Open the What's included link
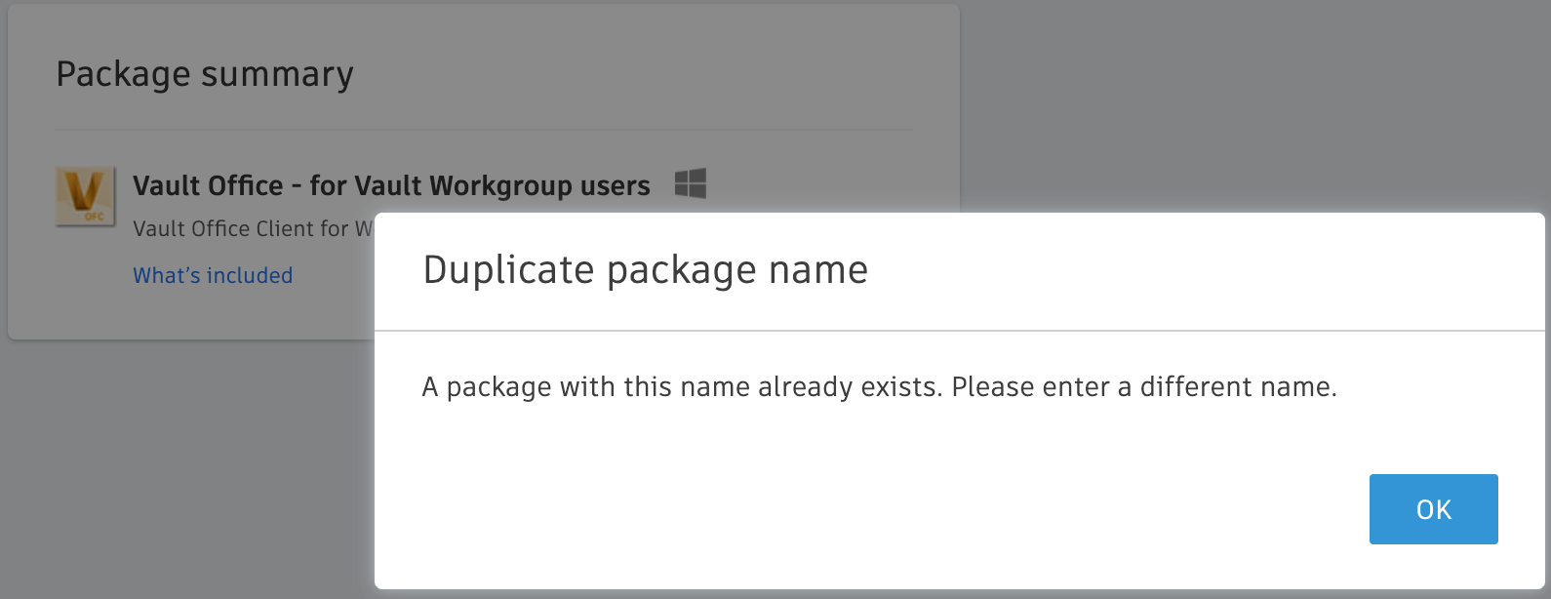 [x=213, y=275]
